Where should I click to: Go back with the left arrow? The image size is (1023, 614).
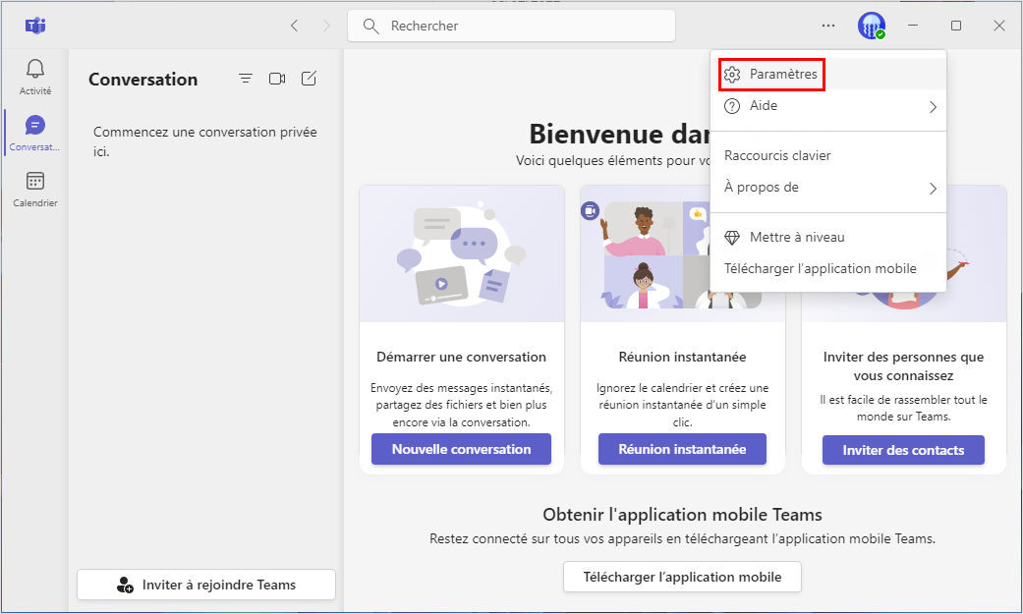294,26
